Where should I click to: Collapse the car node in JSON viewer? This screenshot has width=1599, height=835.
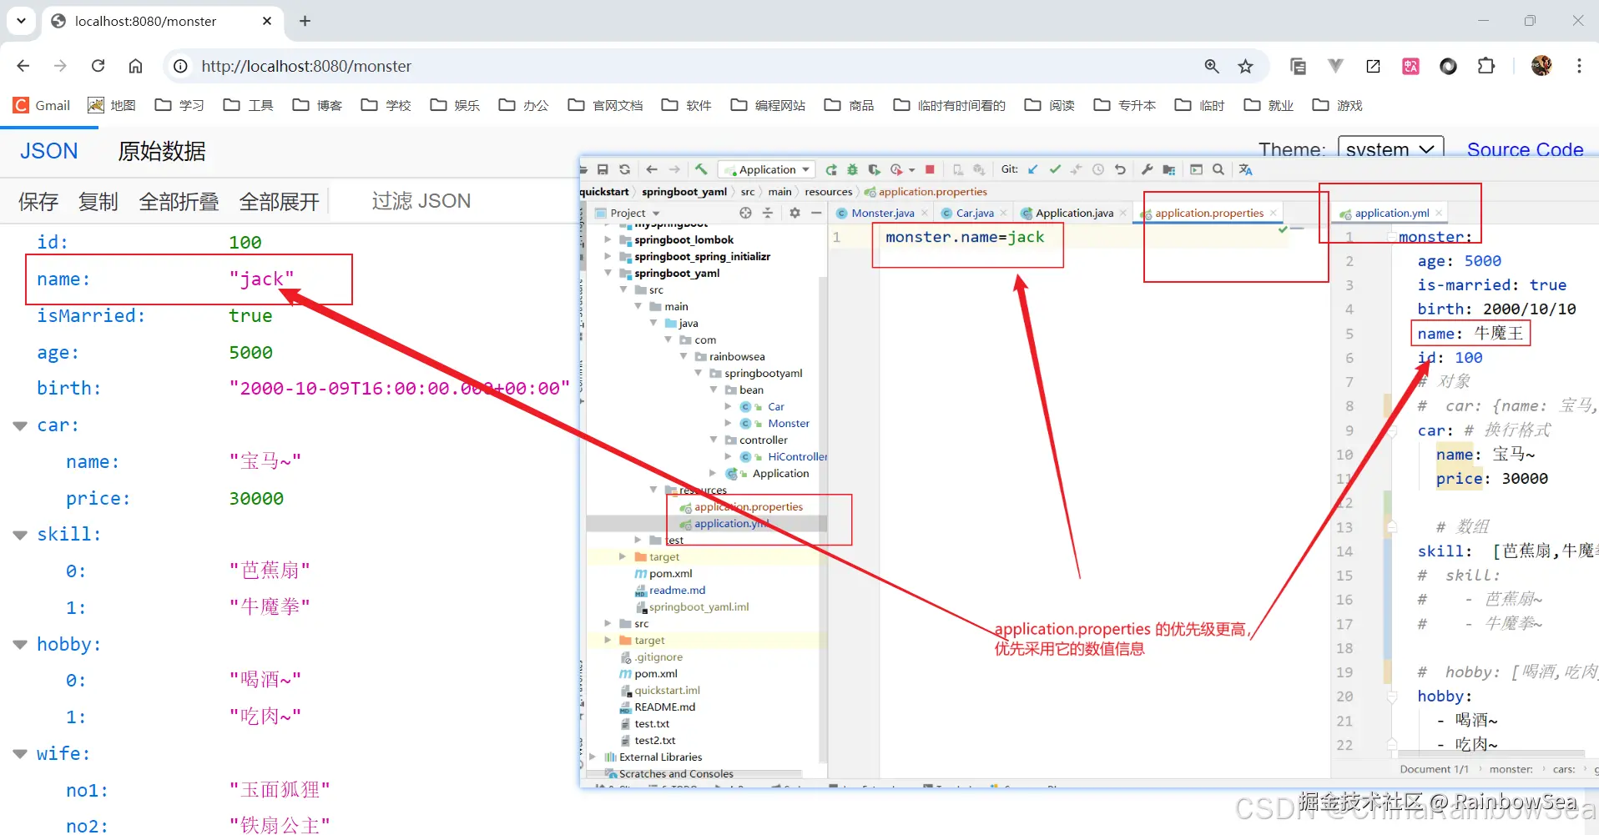20,425
